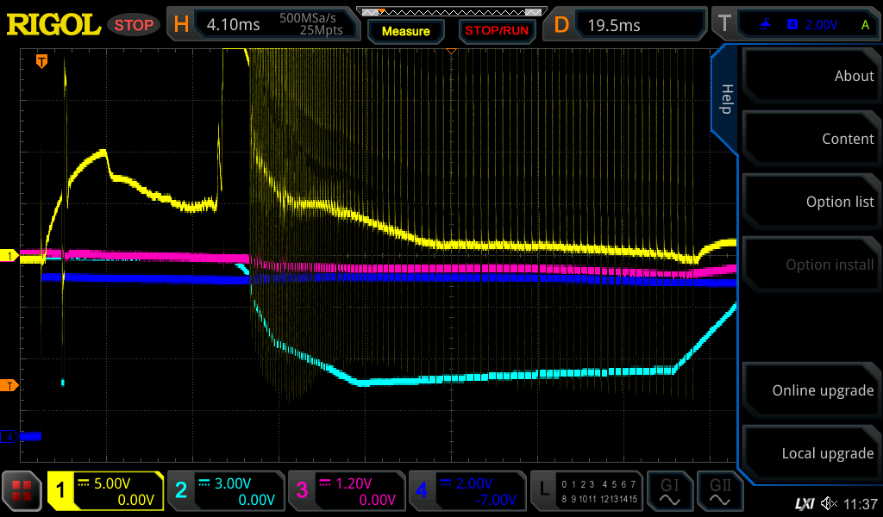The image size is (883, 517).
Task: Collapse the Help side panel tab
Action: (725, 99)
